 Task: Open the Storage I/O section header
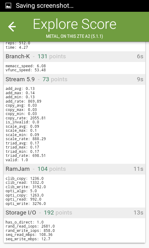point(74,213)
